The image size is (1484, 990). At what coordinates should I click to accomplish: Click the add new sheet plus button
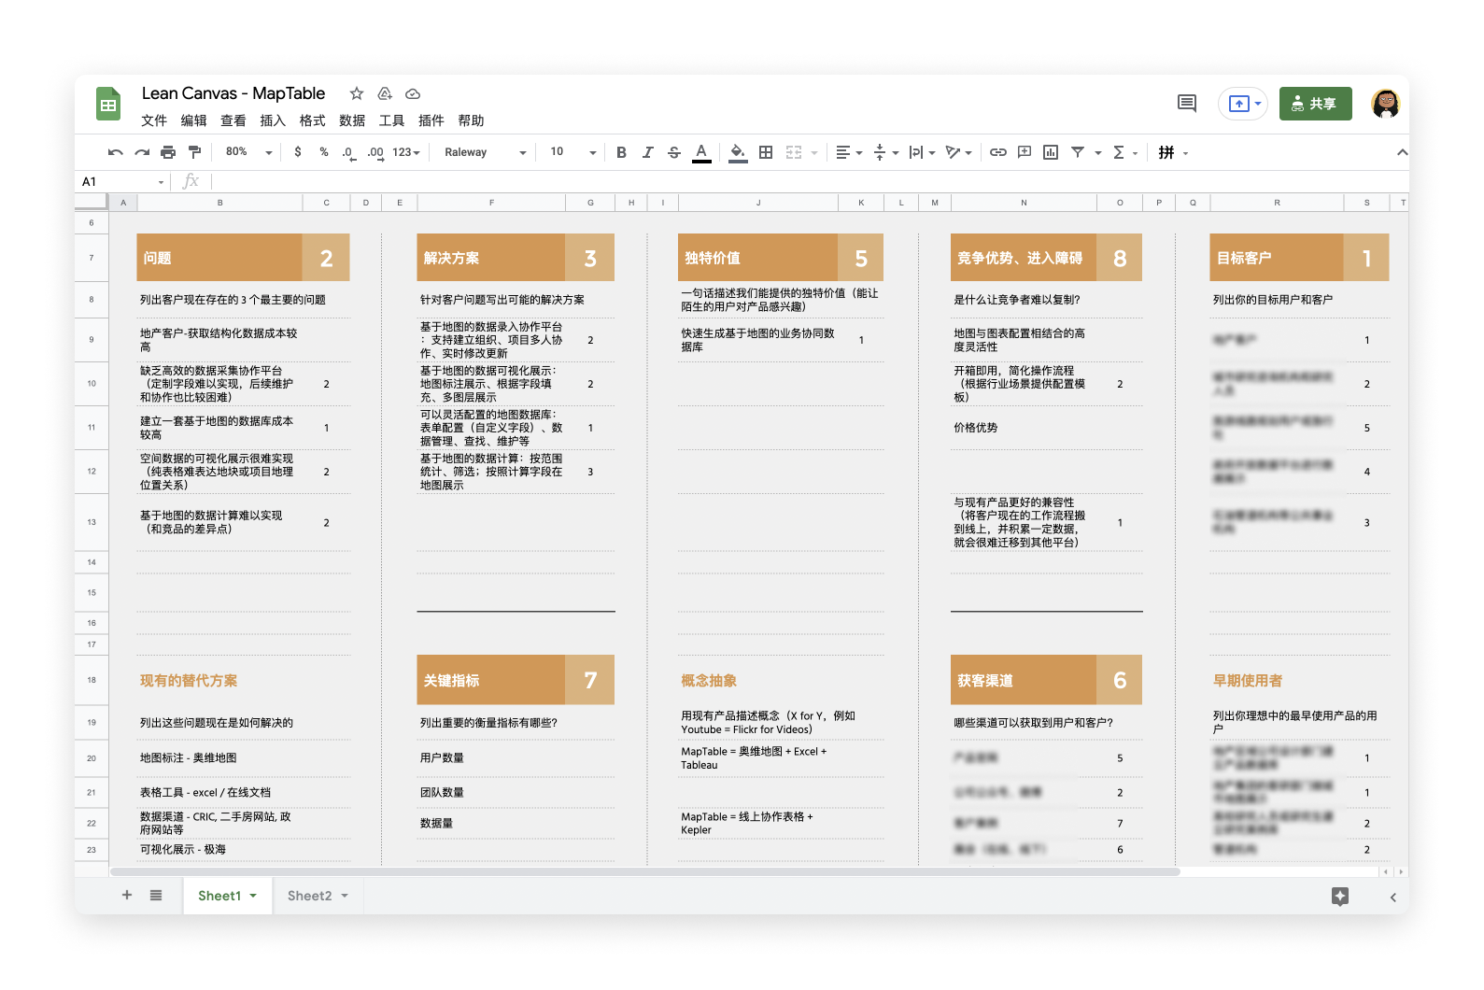tap(127, 896)
